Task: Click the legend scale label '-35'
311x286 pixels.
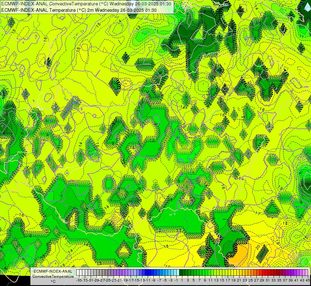Action: tap(79, 280)
